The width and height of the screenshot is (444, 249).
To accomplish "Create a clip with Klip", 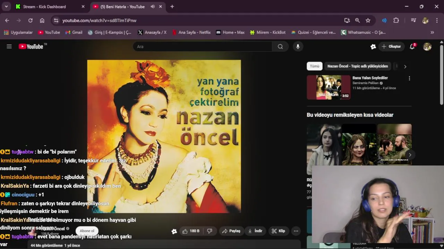I will (278, 231).
